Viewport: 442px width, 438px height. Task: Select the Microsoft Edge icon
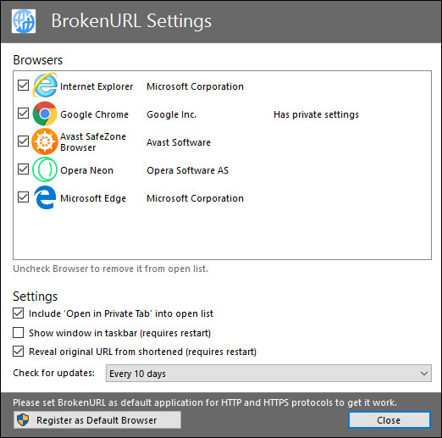[x=45, y=197]
